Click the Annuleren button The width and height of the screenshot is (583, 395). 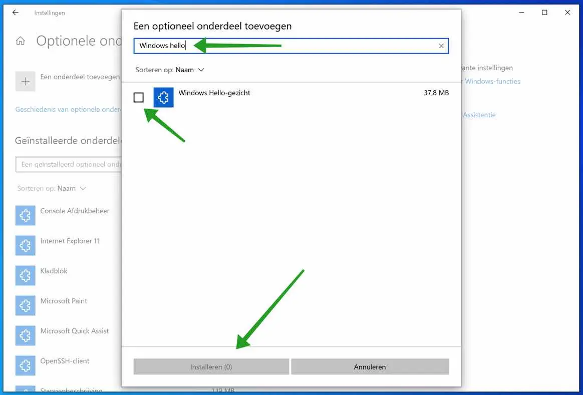tap(370, 367)
